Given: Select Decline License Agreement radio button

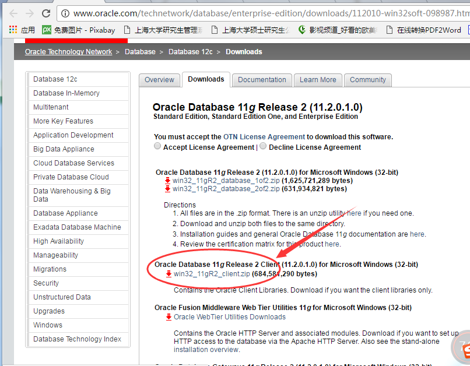Looking at the screenshot, I should coord(263,146).
